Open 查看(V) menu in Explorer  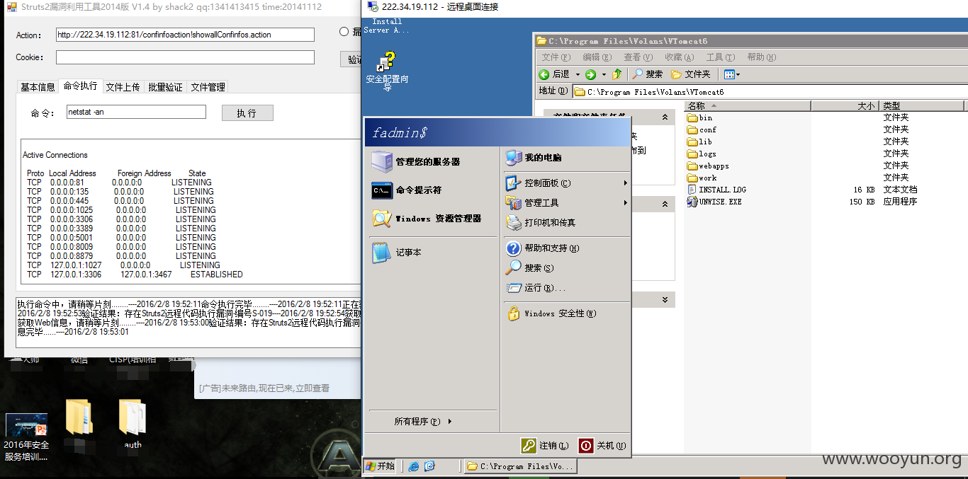[x=638, y=57]
